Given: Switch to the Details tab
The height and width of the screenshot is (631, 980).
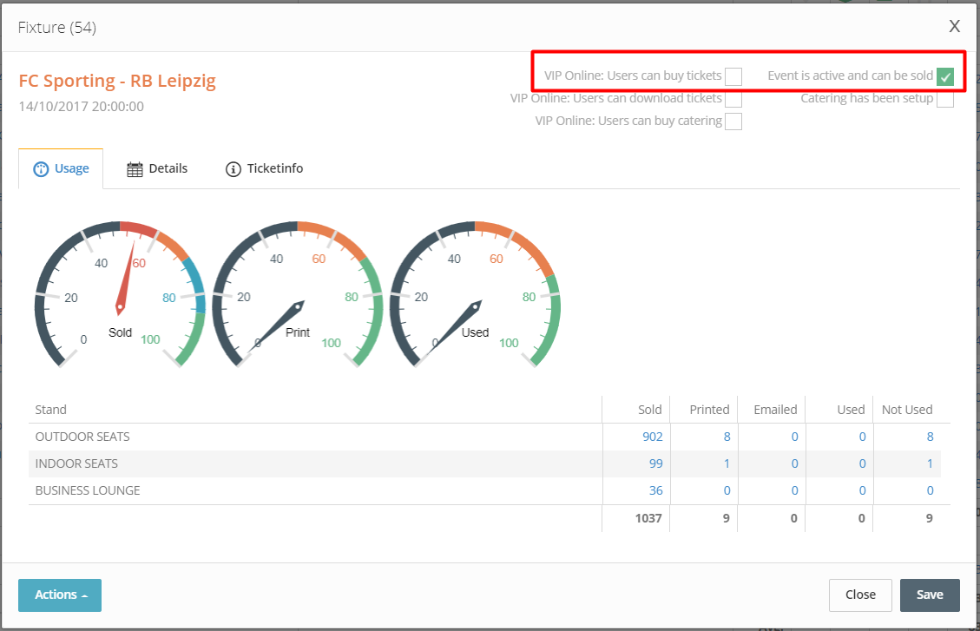Looking at the screenshot, I should click(157, 168).
